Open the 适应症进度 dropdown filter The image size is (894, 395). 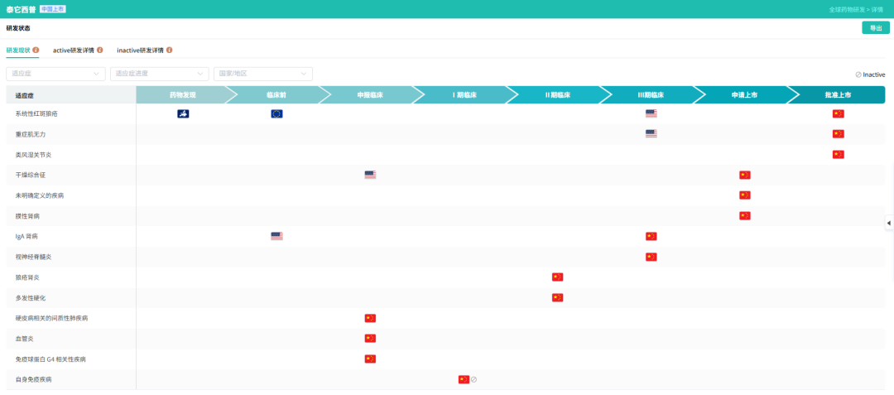[x=159, y=74]
